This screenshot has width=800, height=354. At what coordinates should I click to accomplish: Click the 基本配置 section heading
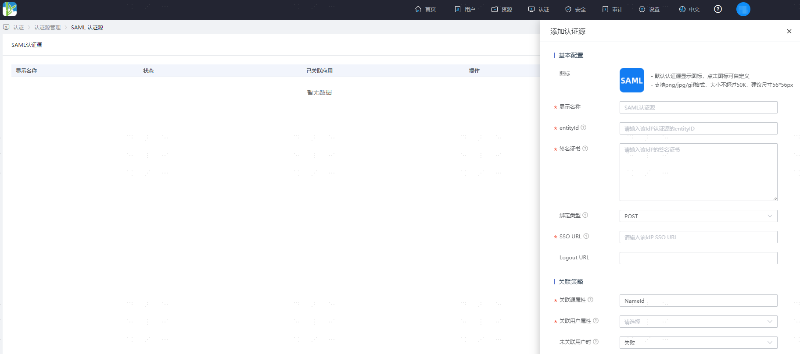pyautogui.click(x=571, y=55)
